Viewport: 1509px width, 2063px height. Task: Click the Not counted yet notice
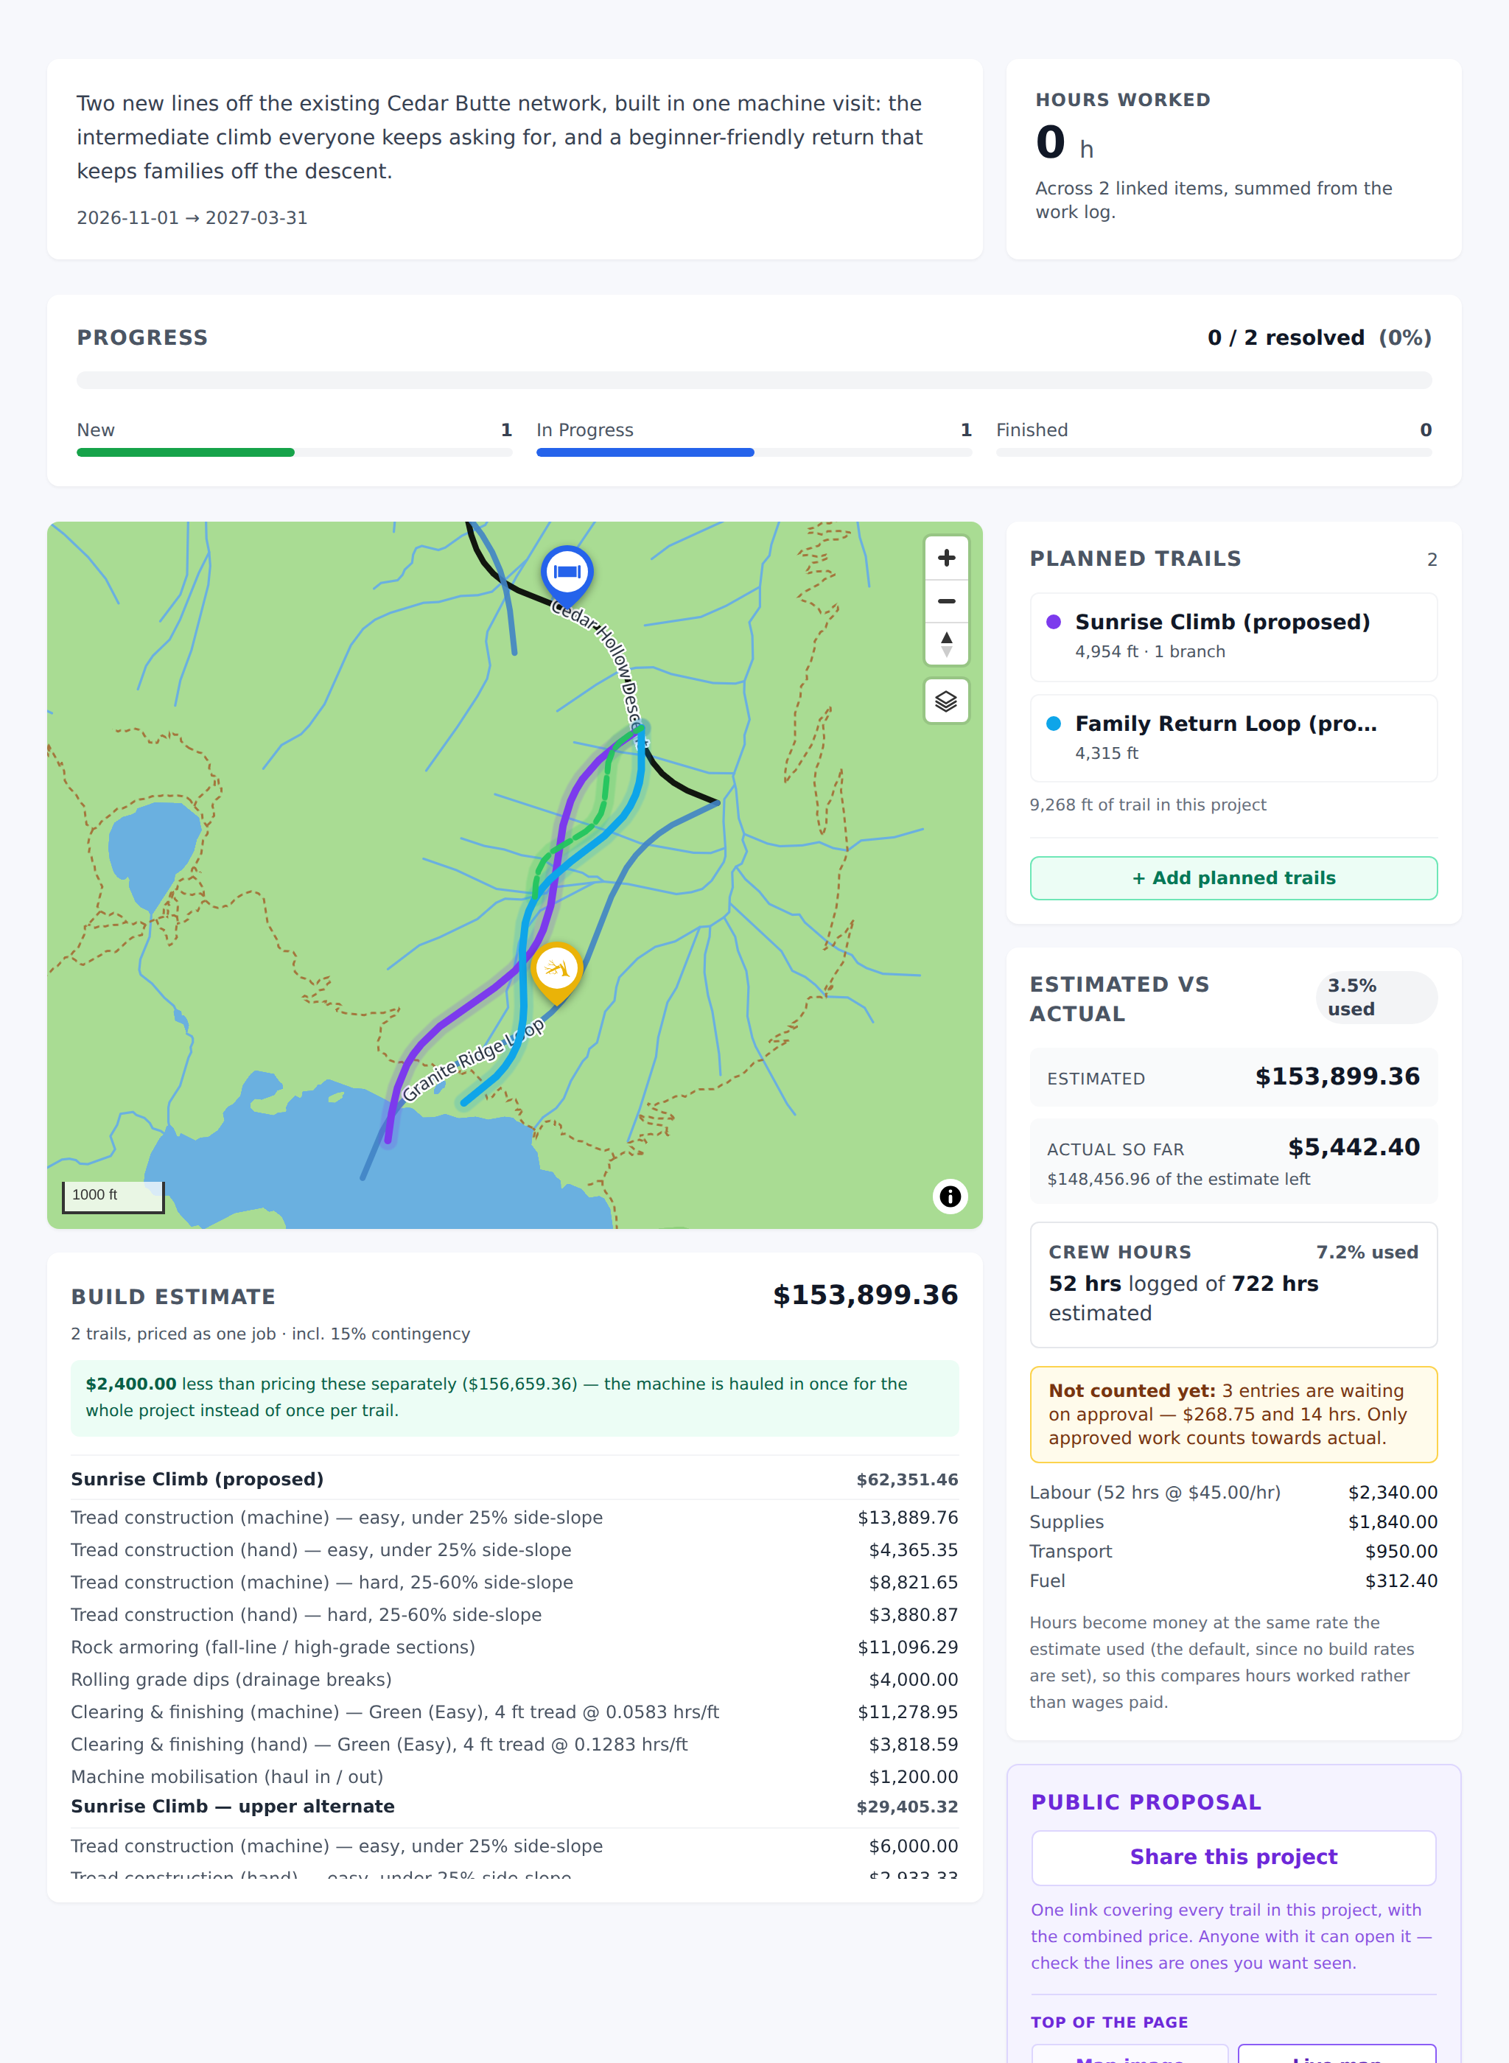[1233, 1415]
